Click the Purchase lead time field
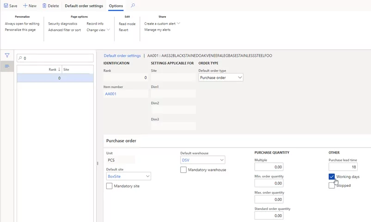This screenshot has height=222, width=371. (342, 167)
